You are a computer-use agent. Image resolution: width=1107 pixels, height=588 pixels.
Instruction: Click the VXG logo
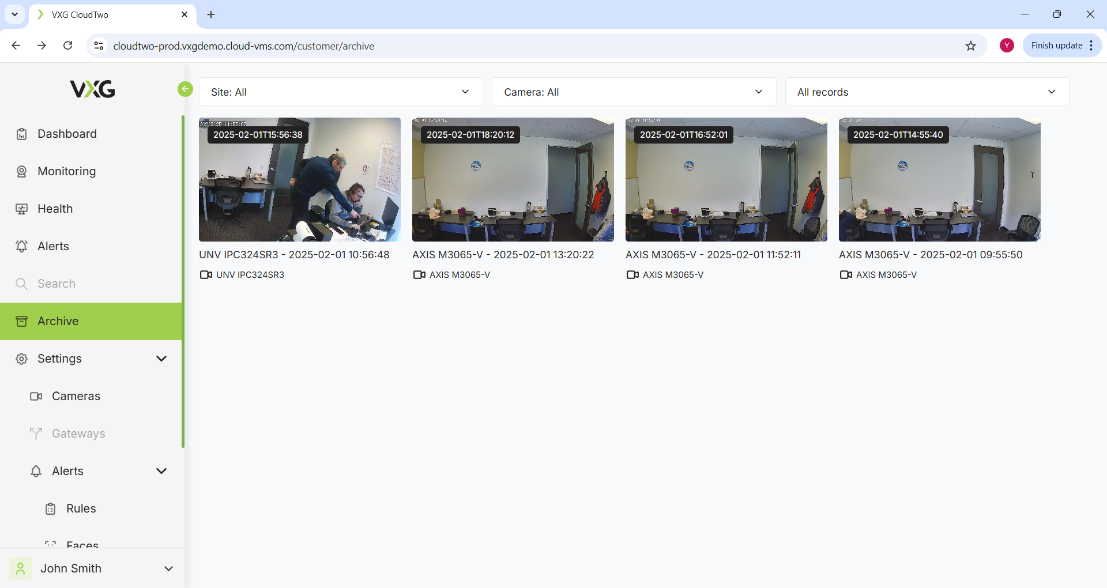coord(92,89)
